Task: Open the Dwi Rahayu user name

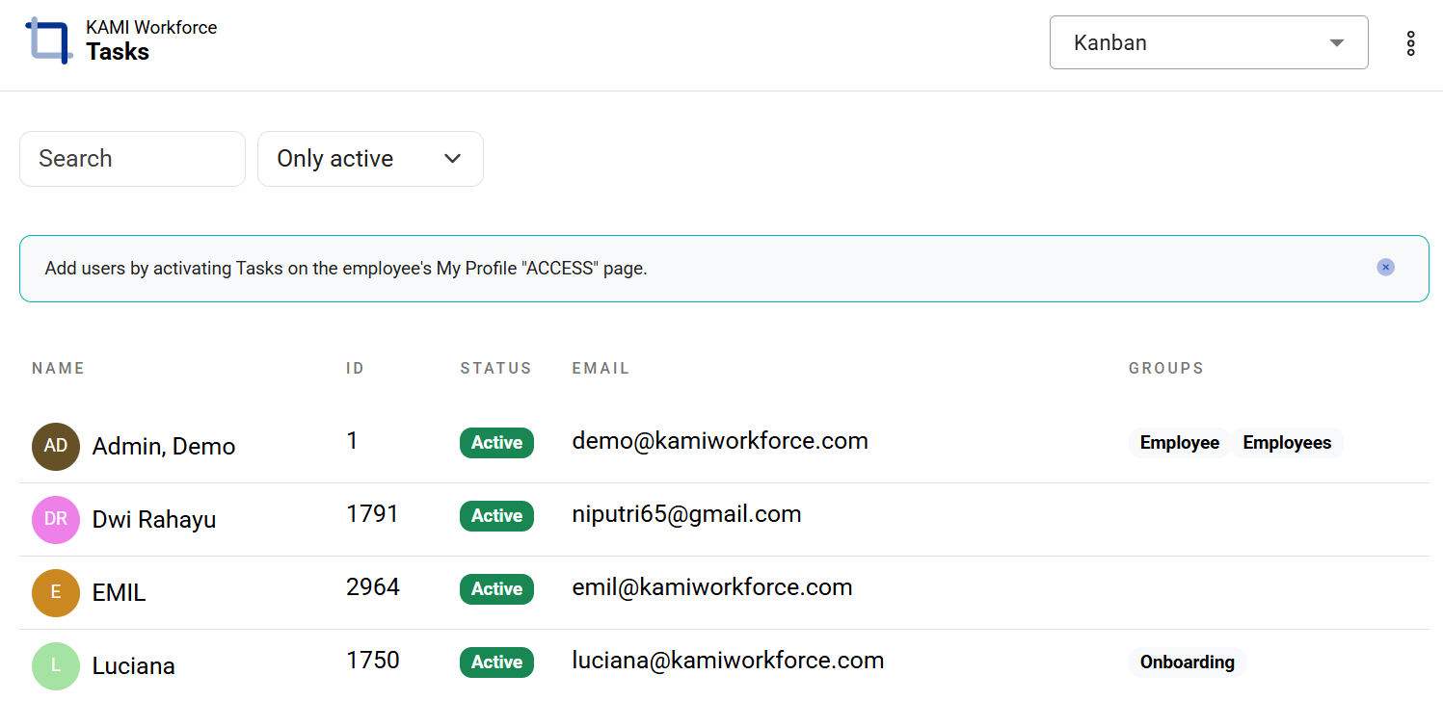Action: pos(154,520)
